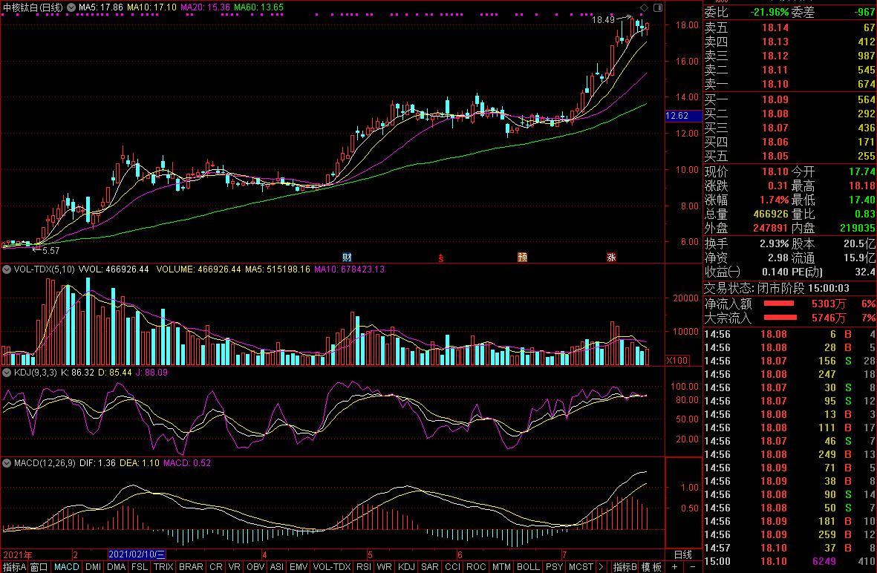The height and width of the screenshot is (573, 877).
Task: Select the RSI indicator tab
Action: pyautogui.click(x=364, y=567)
